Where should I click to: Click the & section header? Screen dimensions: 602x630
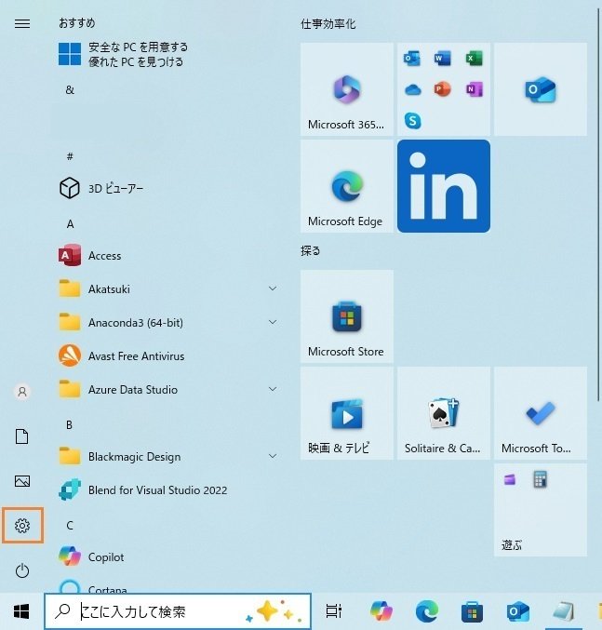[x=70, y=89]
